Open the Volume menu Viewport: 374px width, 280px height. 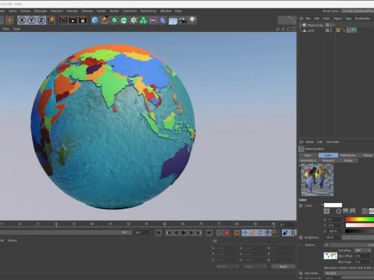pos(25,11)
